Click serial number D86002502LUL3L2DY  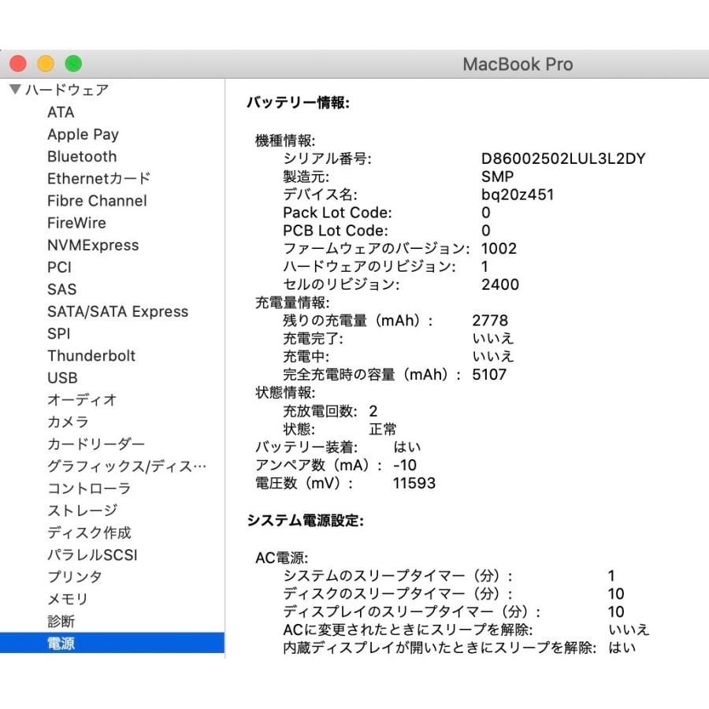tap(563, 158)
